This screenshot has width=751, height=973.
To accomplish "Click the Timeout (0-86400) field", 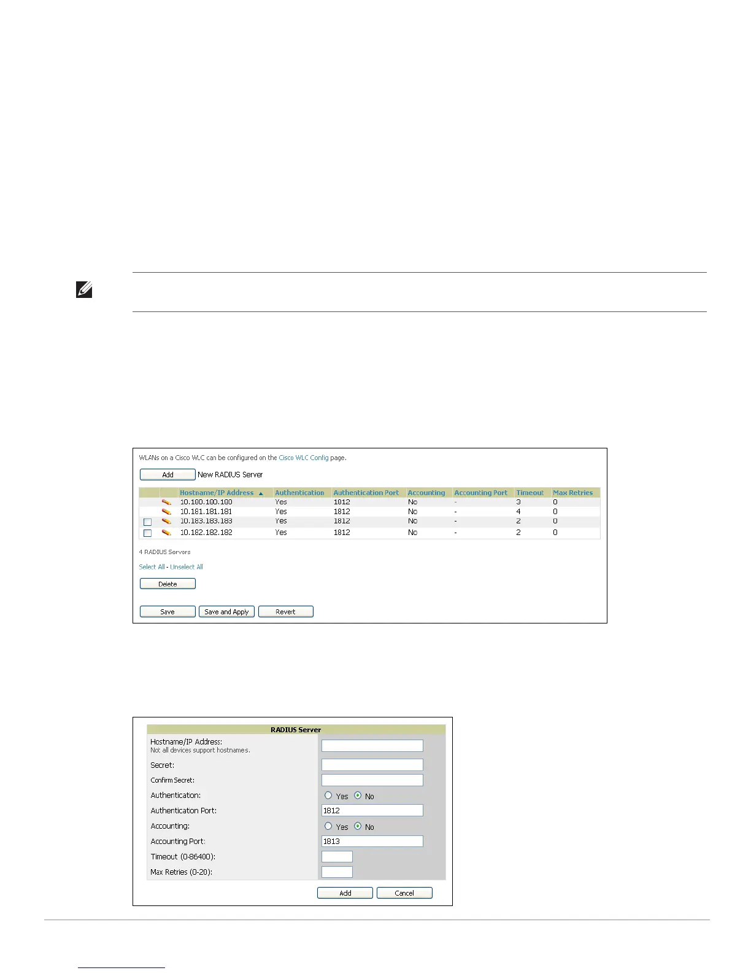I will click(337, 856).
